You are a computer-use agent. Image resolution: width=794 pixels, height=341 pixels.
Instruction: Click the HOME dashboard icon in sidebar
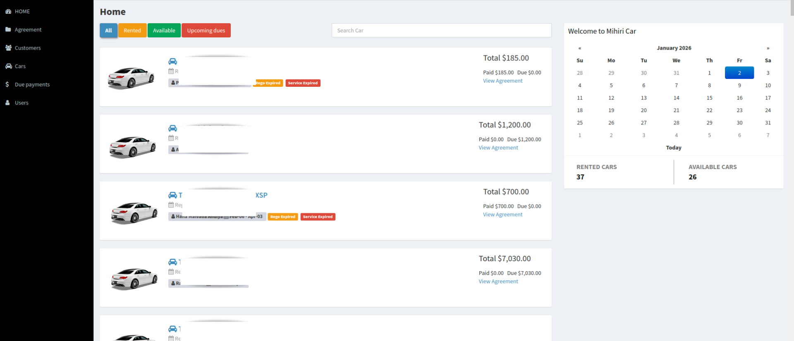8,12
